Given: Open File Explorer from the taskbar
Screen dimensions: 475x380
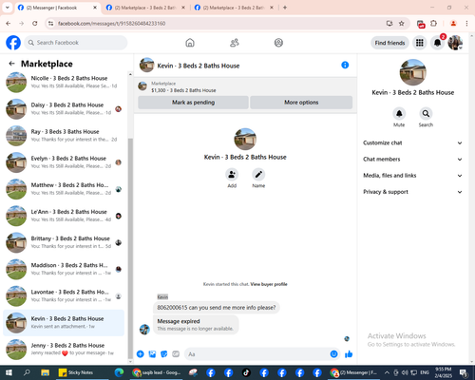Looking at the screenshot, I should (46, 372).
